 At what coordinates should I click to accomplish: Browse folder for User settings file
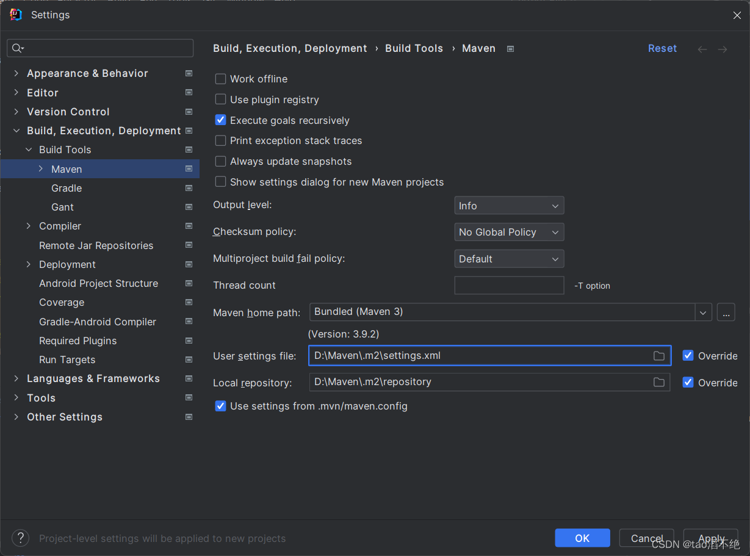pos(659,356)
